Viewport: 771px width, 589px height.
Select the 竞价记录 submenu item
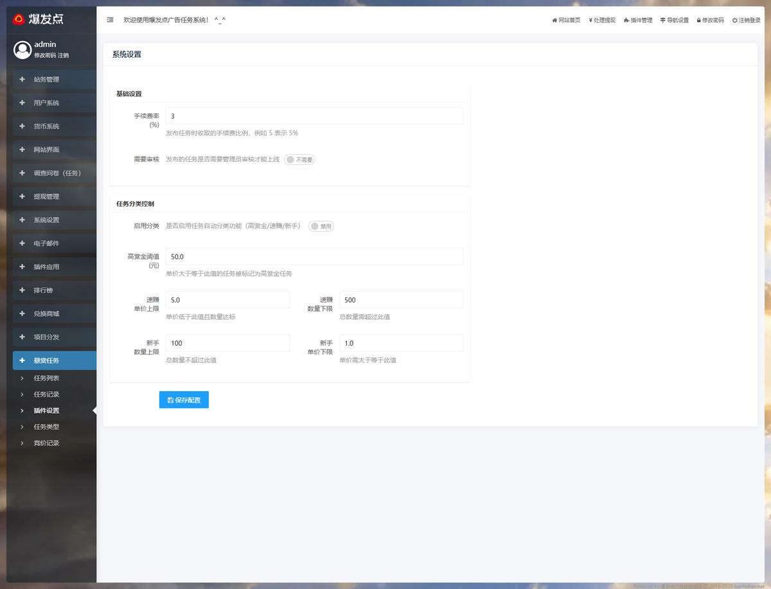point(46,443)
